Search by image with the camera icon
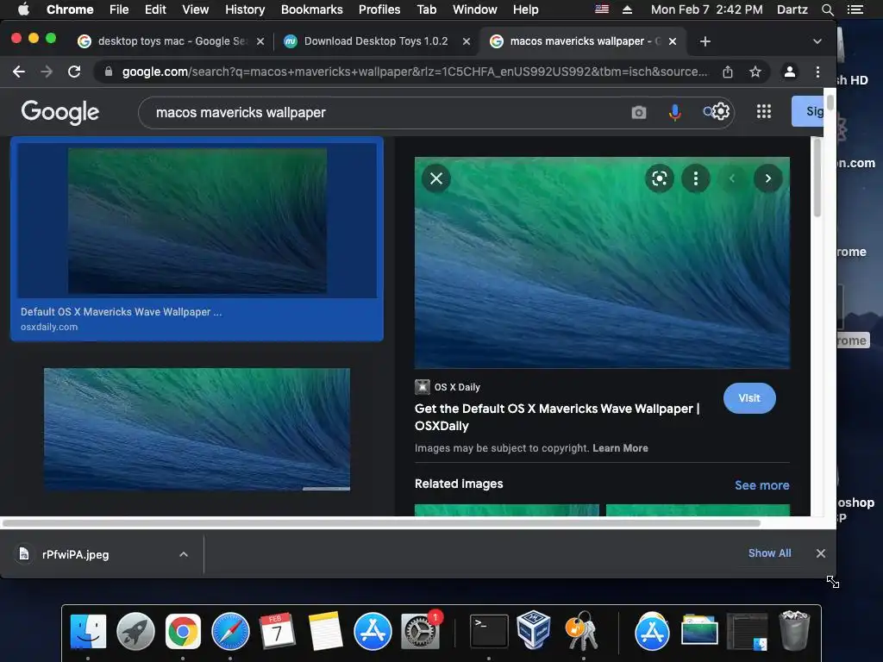Image resolution: width=883 pixels, height=662 pixels. click(x=639, y=113)
